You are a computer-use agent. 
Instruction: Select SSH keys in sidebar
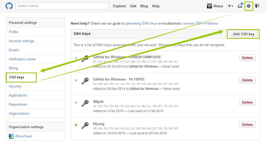coord(17,77)
